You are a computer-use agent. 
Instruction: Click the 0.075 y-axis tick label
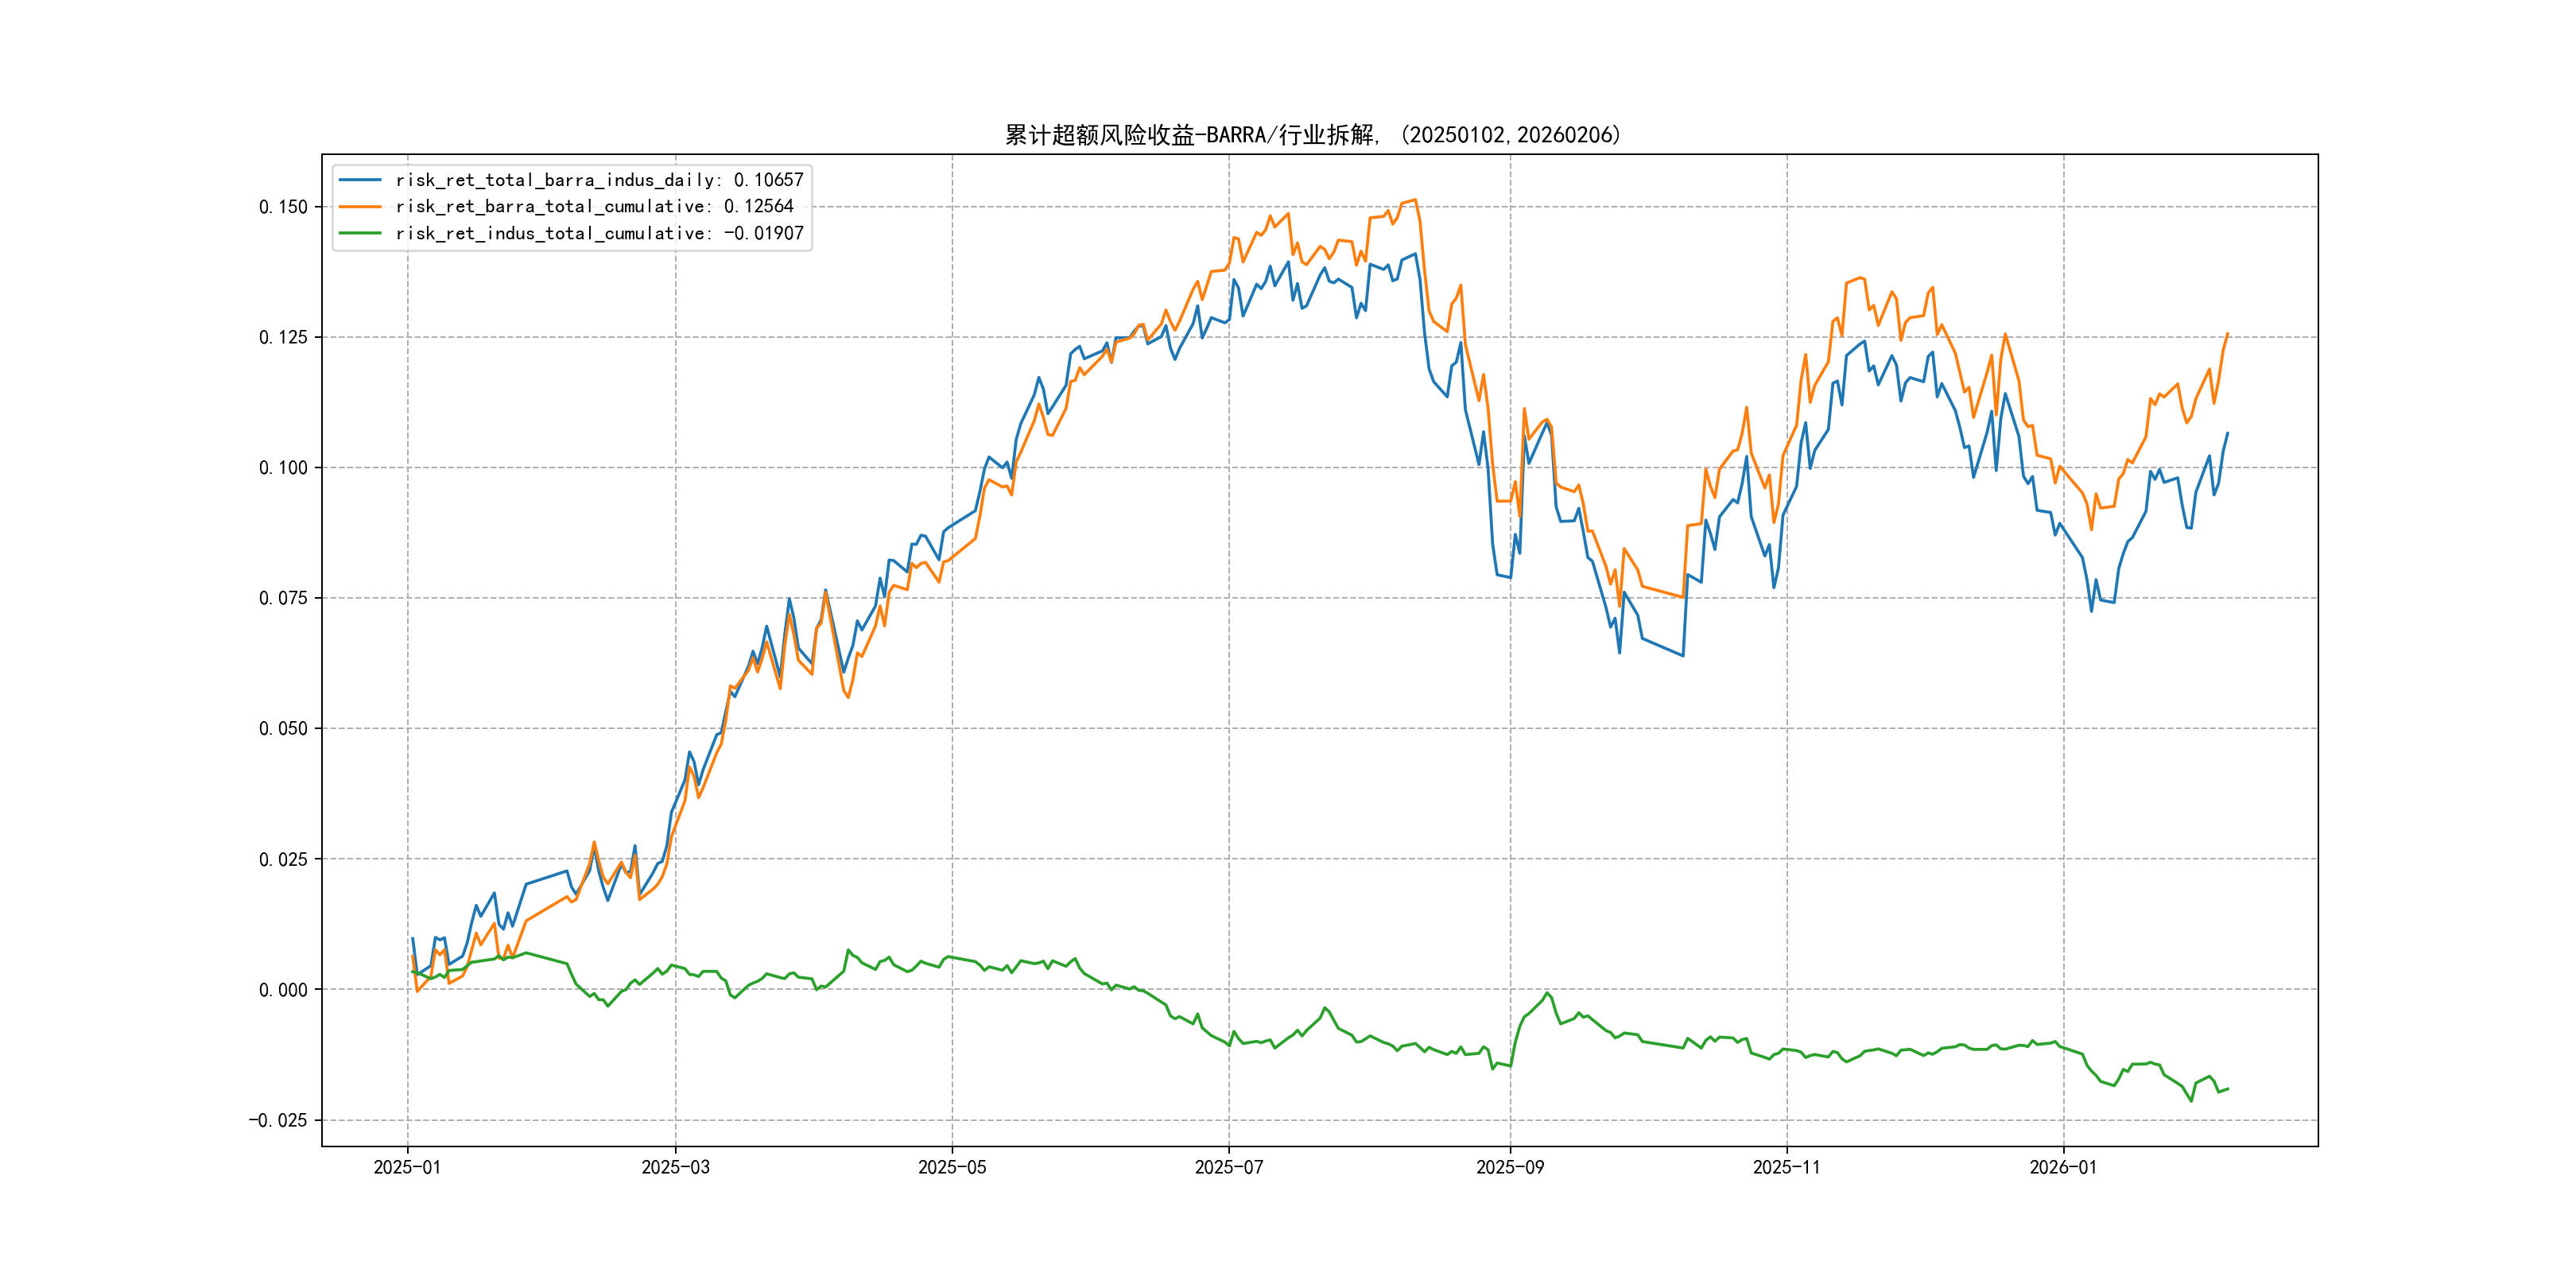click(x=283, y=598)
